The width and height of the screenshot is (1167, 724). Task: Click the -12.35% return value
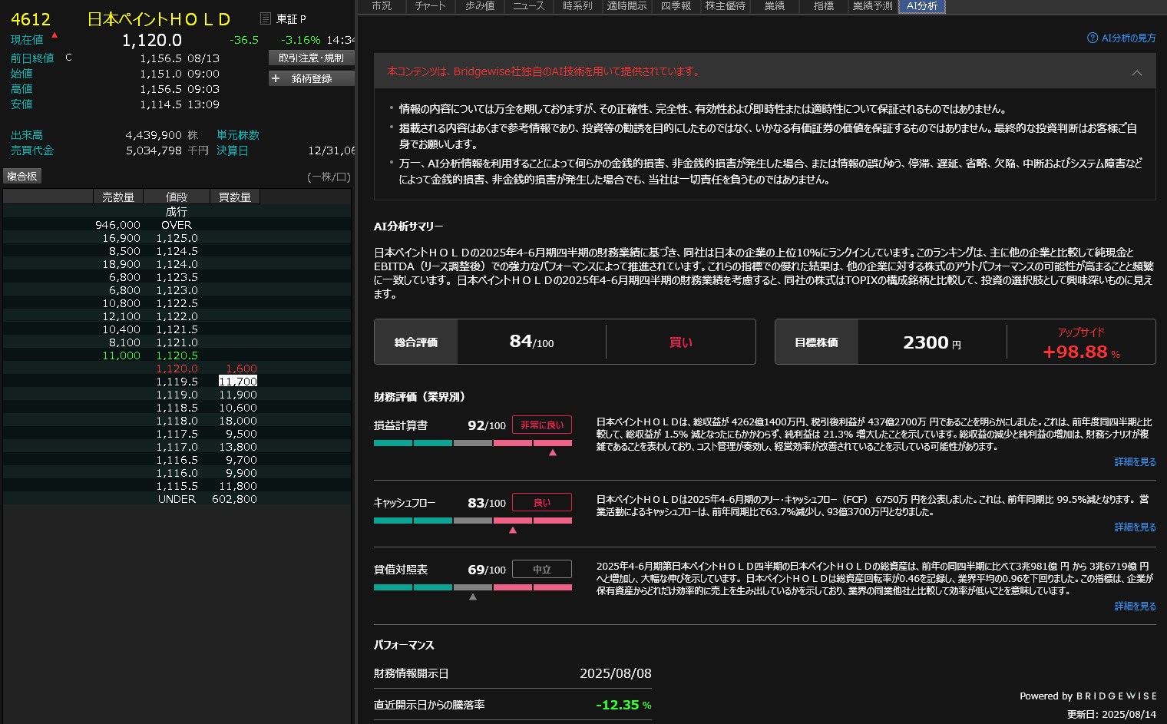[623, 705]
